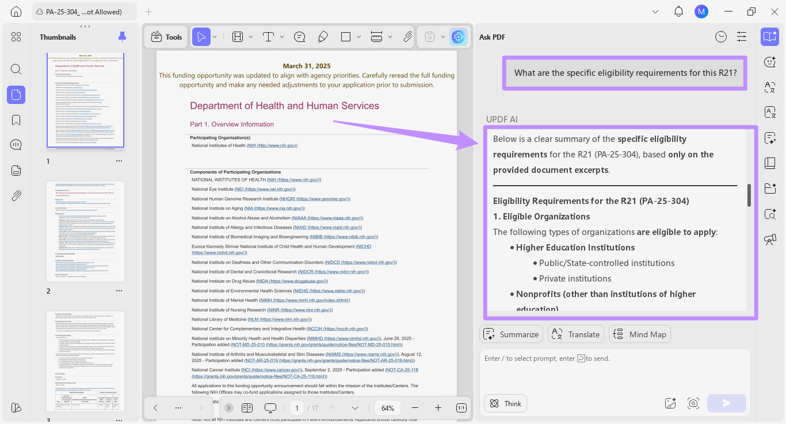786x424 pixels.
Task: Go to next page with down chevron
Action: pos(354,408)
